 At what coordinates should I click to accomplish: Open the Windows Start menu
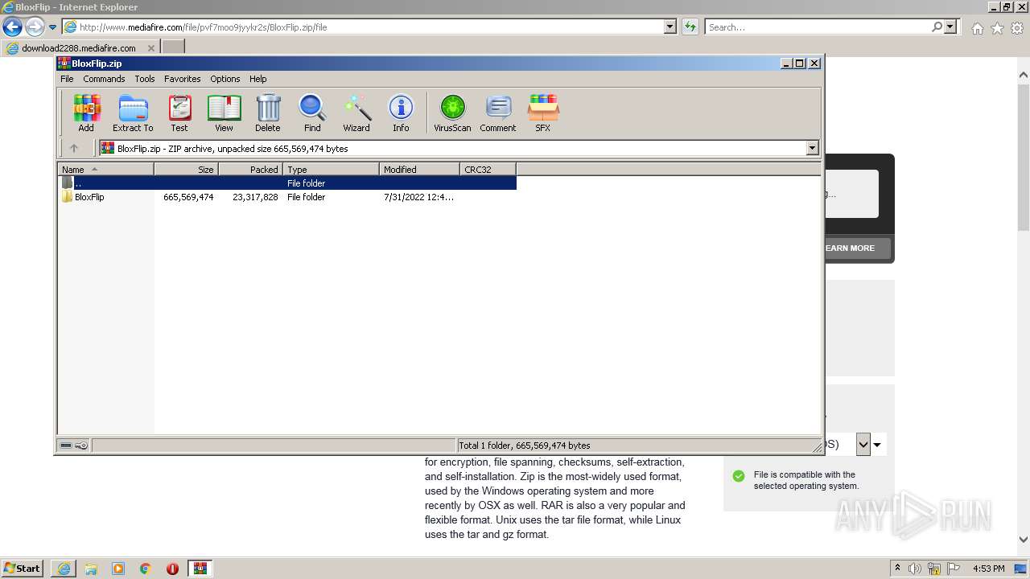click(23, 568)
